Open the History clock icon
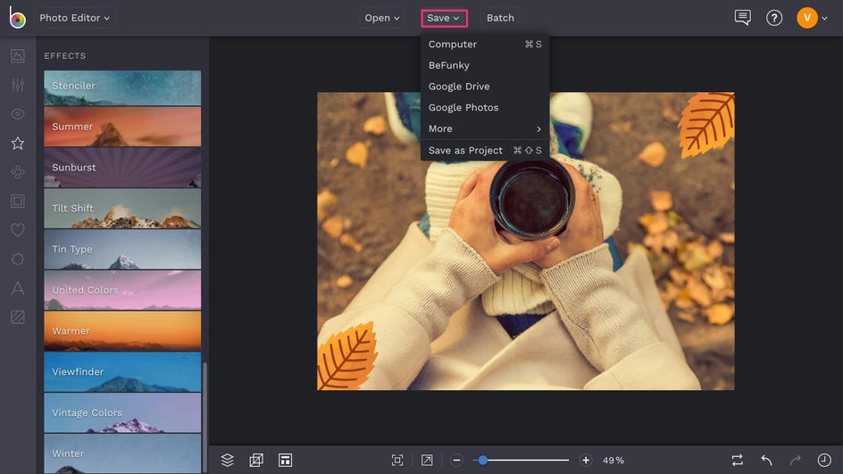Screen dimensions: 843x474 coord(823,460)
